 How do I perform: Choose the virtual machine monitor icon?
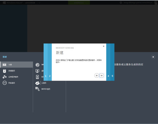pyautogui.click(x=37, y=71)
